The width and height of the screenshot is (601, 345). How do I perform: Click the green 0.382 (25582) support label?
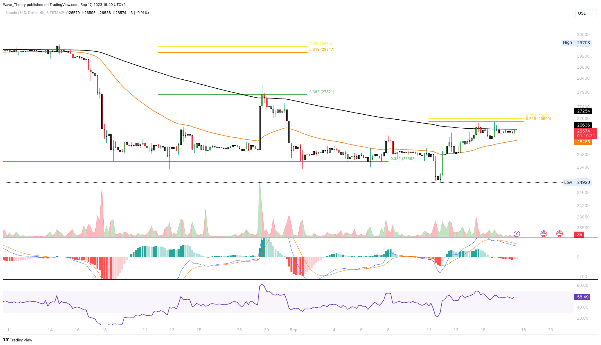pos(403,159)
